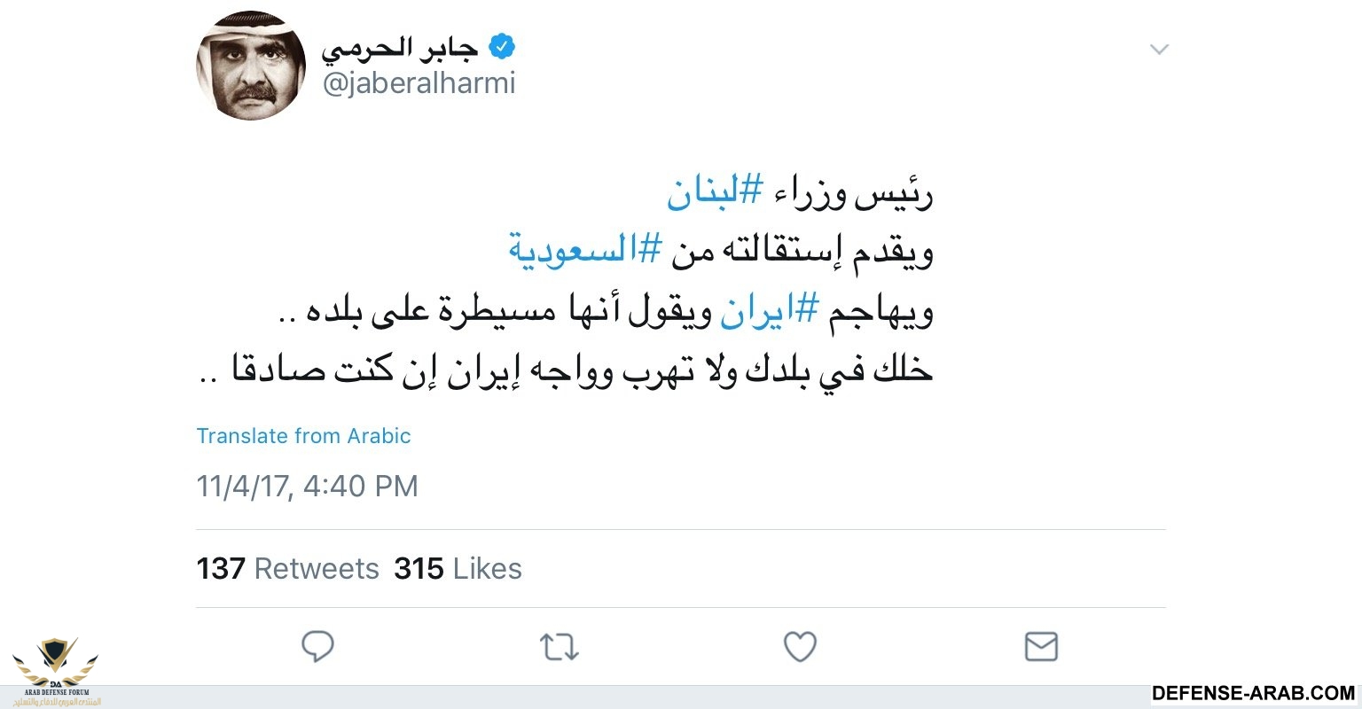Click the 11/4/17, 4:40 PM timestamp
This screenshot has width=1362, height=709.
[x=307, y=486]
